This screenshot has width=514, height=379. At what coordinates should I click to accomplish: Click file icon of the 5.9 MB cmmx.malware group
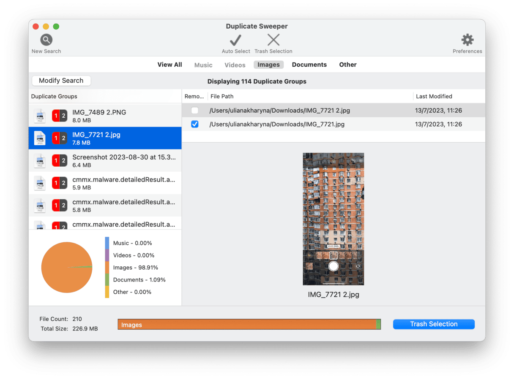click(40, 183)
